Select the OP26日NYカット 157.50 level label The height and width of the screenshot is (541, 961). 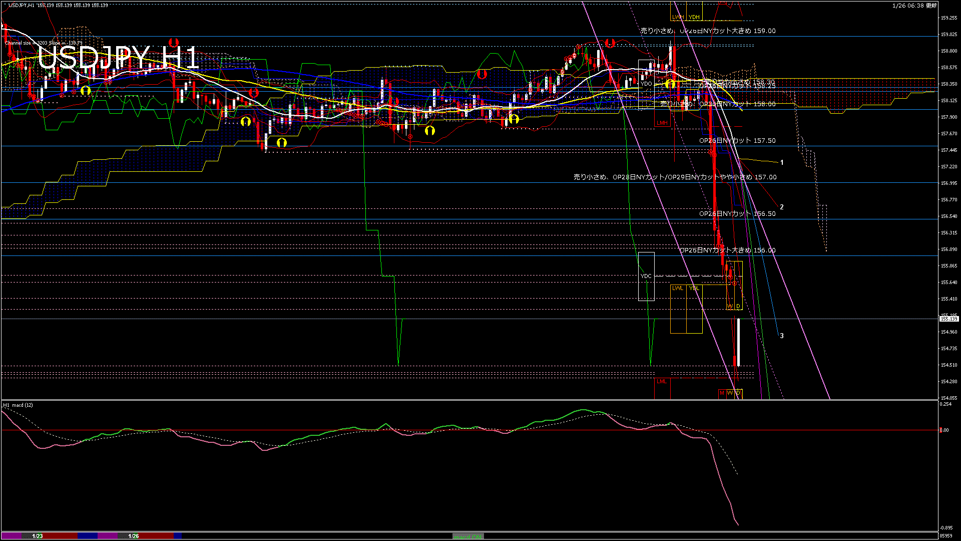(x=737, y=141)
